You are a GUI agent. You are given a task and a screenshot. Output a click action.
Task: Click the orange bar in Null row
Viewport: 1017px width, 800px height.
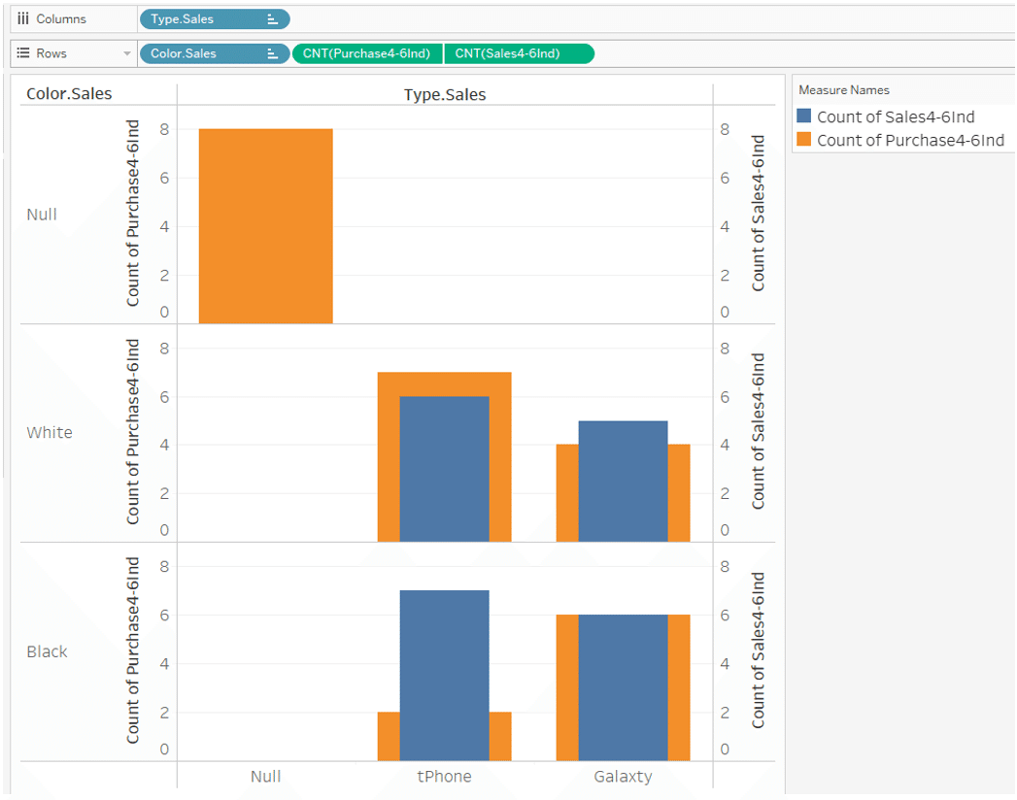[x=266, y=225]
